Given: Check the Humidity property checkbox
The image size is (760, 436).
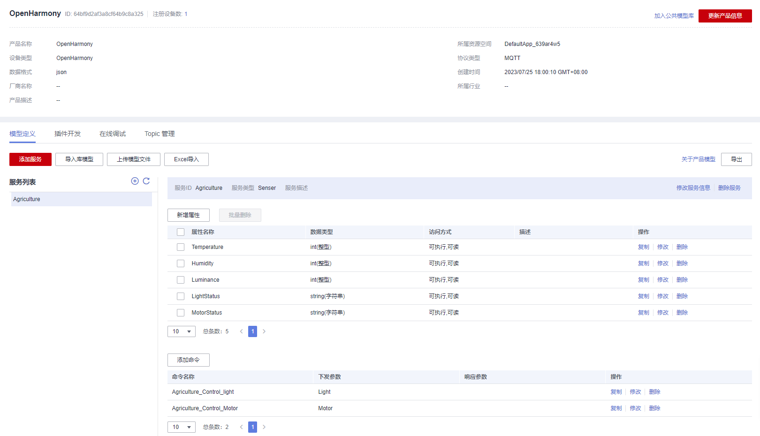Looking at the screenshot, I should click(x=181, y=263).
